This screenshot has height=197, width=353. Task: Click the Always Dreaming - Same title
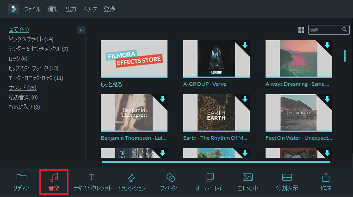coord(297,84)
